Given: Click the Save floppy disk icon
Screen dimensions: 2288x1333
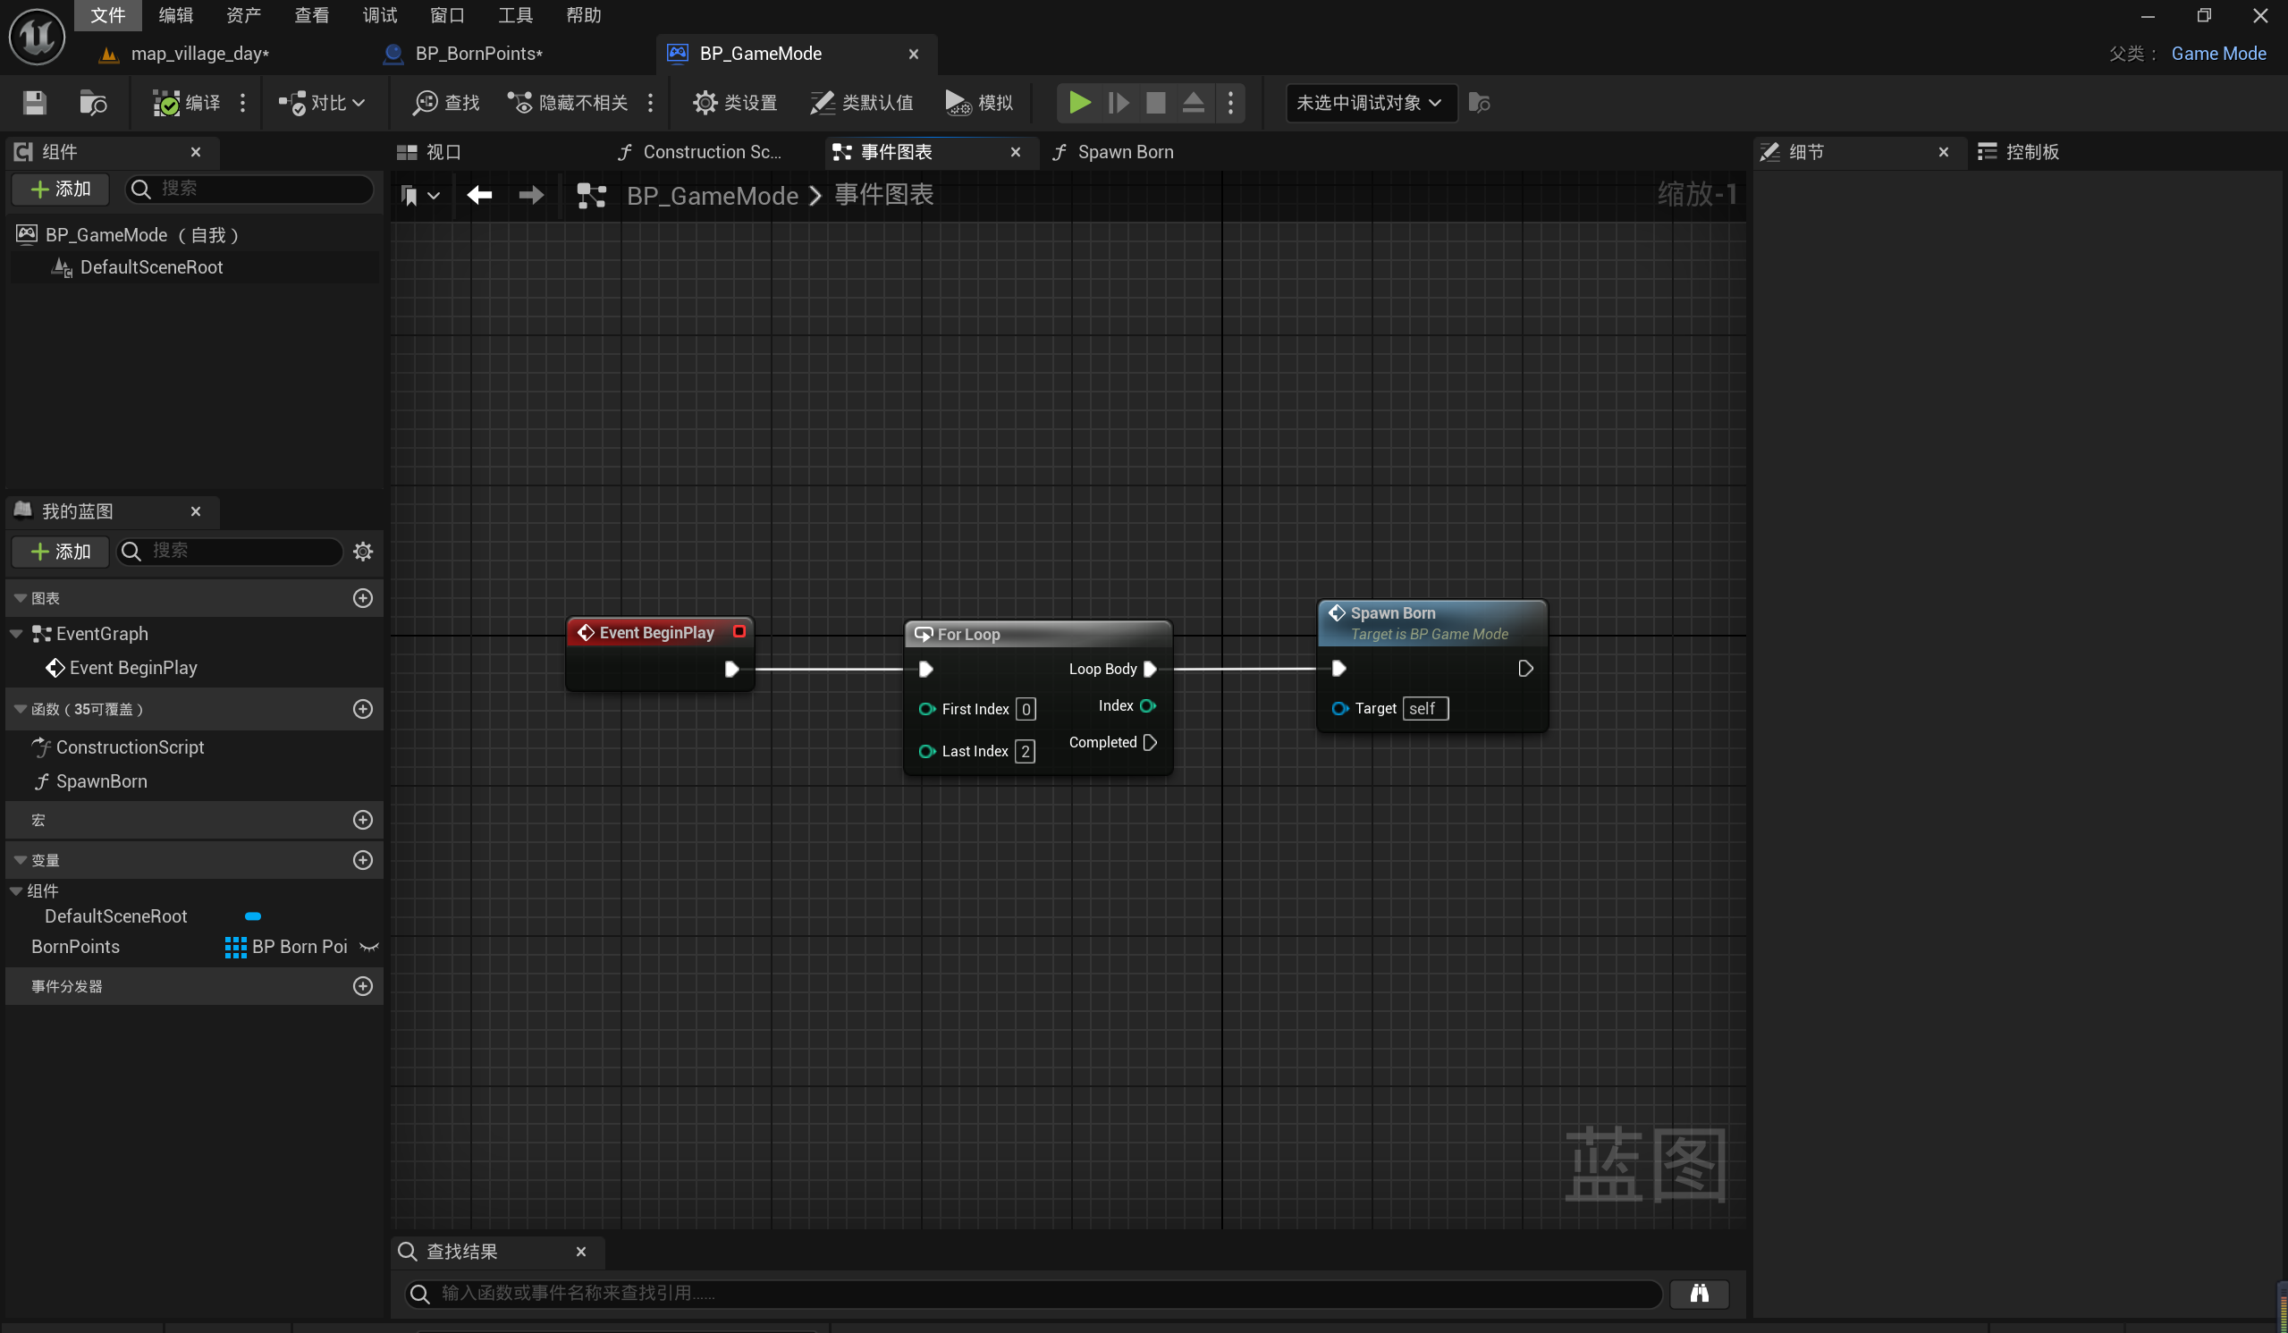Looking at the screenshot, I should 35,103.
